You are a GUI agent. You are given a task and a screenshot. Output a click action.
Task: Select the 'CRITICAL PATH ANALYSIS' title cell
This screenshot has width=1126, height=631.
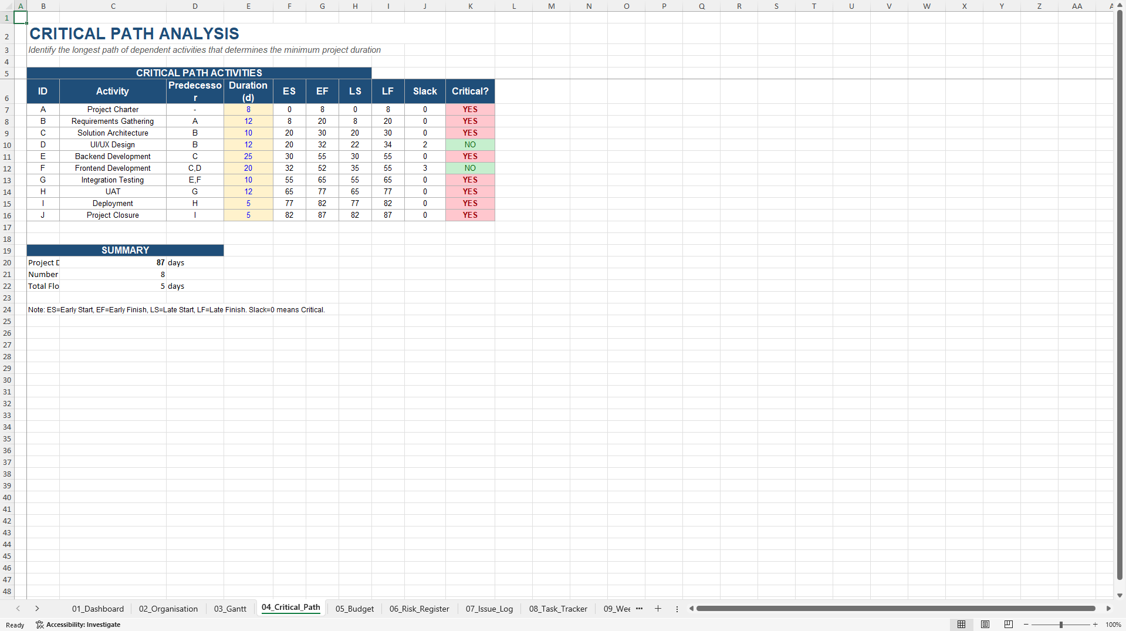(134, 33)
